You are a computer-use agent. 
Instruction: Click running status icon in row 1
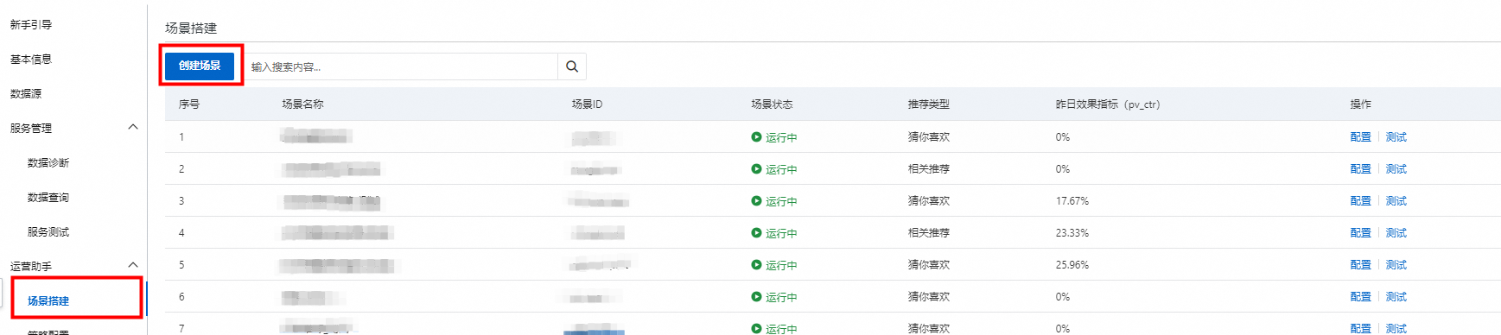(x=757, y=137)
